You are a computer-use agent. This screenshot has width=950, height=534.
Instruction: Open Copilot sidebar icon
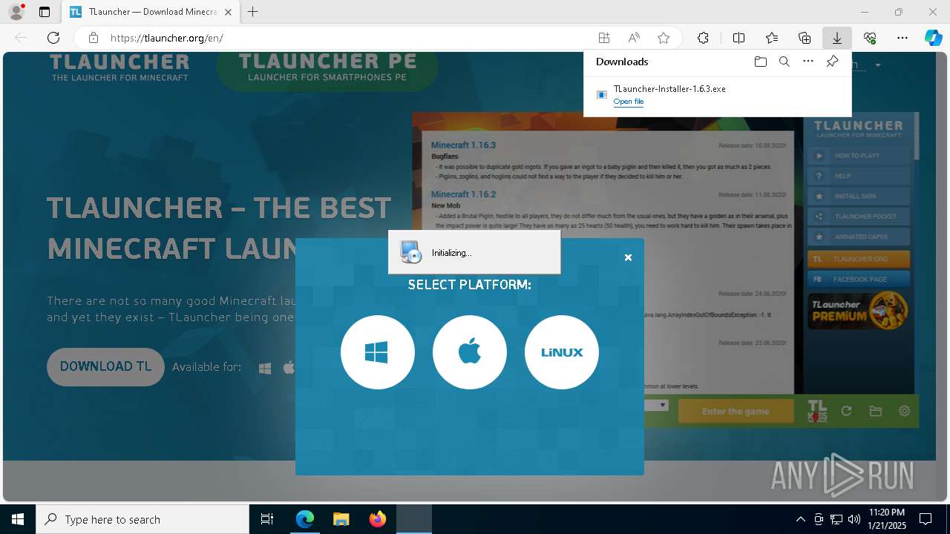933,38
